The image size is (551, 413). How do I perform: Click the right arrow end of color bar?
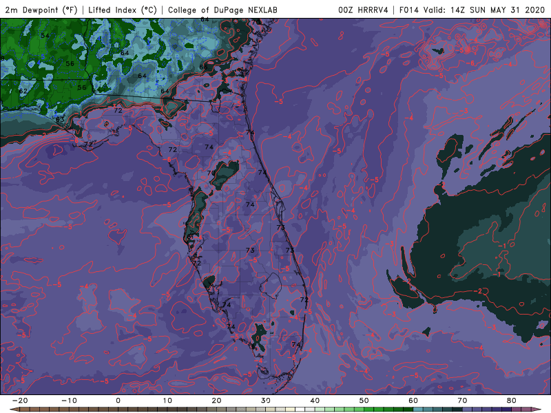[x=537, y=410]
